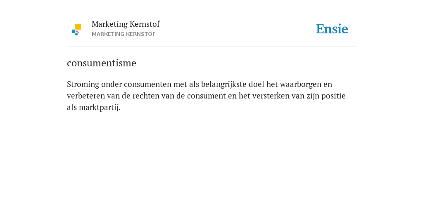Click the word Kernstof in the title
The width and height of the screenshot is (423, 211).
(145, 24)
